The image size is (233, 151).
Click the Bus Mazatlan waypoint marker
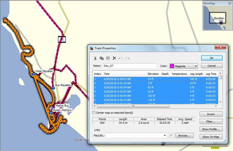click(53, 88)
